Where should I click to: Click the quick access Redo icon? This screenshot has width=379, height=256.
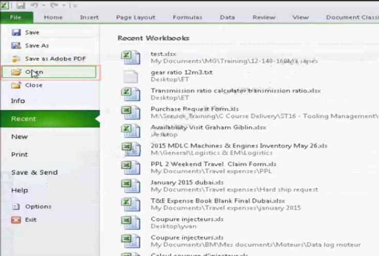[54, 5]
